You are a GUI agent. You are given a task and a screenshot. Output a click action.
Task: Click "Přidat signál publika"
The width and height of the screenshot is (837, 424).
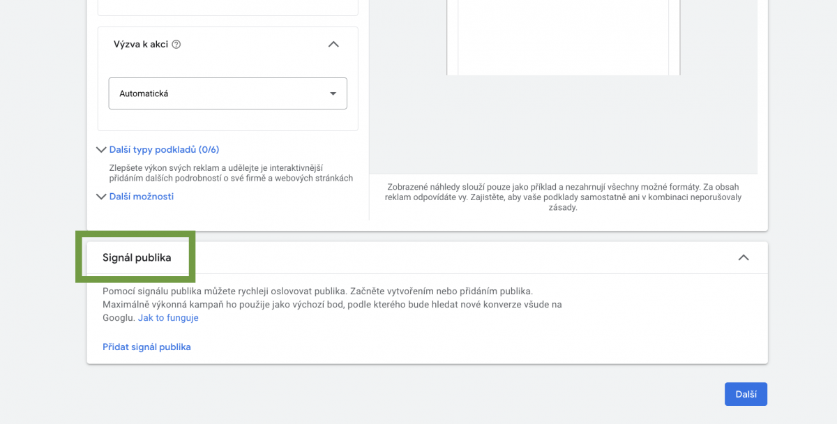pyautogui.click(x=146, y=347)
